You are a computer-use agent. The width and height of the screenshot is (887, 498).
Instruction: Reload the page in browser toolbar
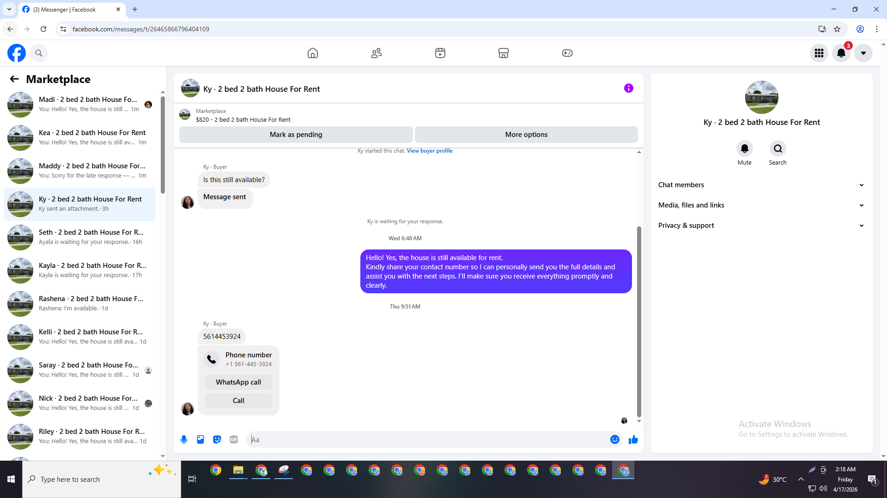coord(43,29)
